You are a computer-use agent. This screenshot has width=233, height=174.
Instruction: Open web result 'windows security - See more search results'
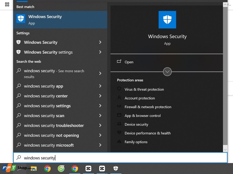[x=60, y=73]
